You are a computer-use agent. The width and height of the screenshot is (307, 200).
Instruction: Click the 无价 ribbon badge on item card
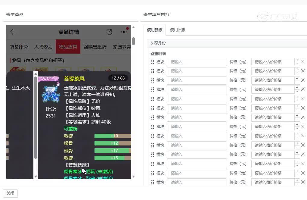coord(48,78)
